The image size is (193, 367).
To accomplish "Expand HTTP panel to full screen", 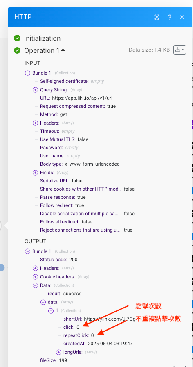I will pyautogui.click(x=157, y=17).
